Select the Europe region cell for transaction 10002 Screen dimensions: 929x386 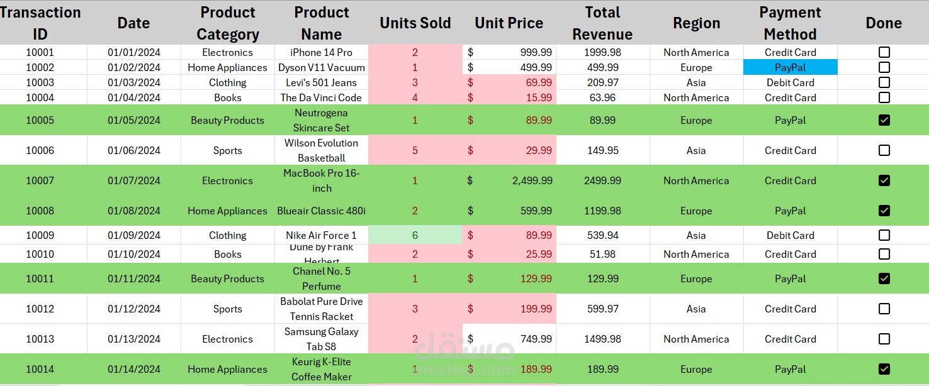click(x=696, y=67)
